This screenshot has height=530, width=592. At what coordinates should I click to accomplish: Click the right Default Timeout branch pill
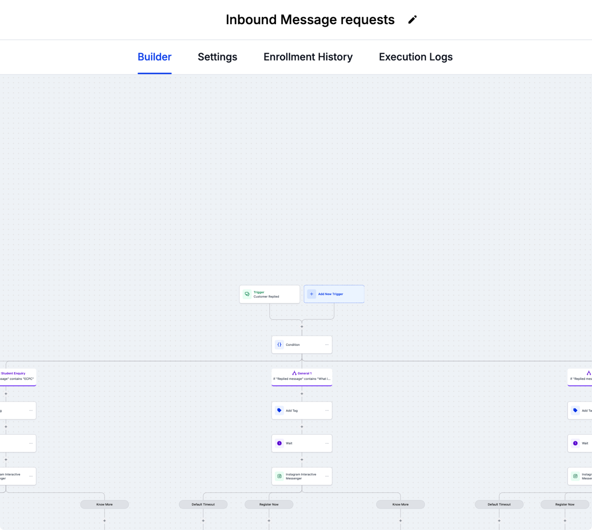(499, 504)
